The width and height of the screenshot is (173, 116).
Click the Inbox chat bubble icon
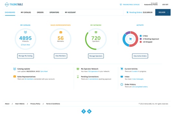click(122, 77)
